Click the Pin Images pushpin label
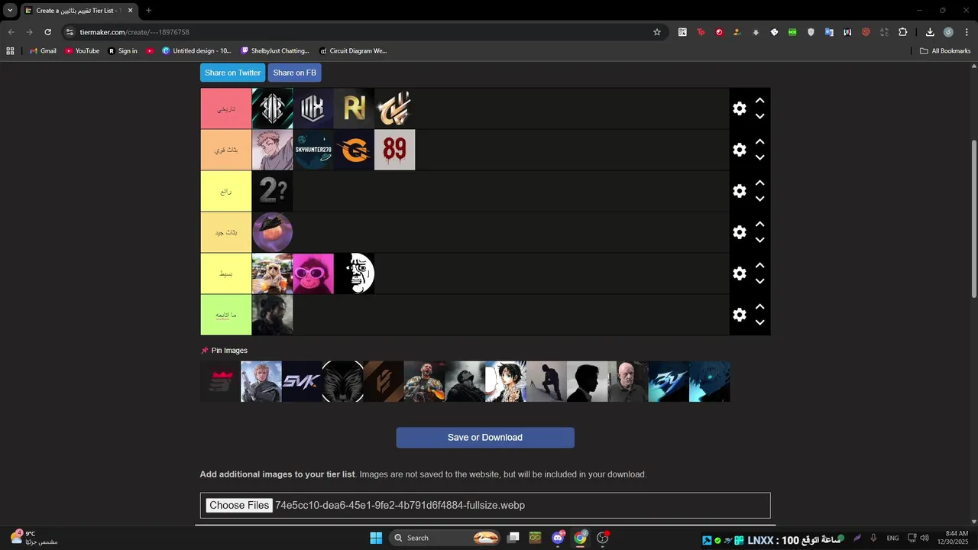This screenshot has height=550, width=978. pos(224,351)
